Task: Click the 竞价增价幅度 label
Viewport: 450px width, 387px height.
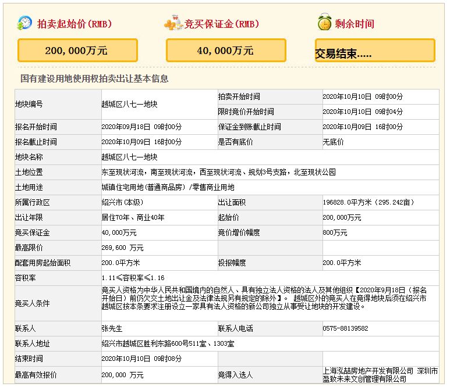Action: pyautogui.click(x=239, y=233)
